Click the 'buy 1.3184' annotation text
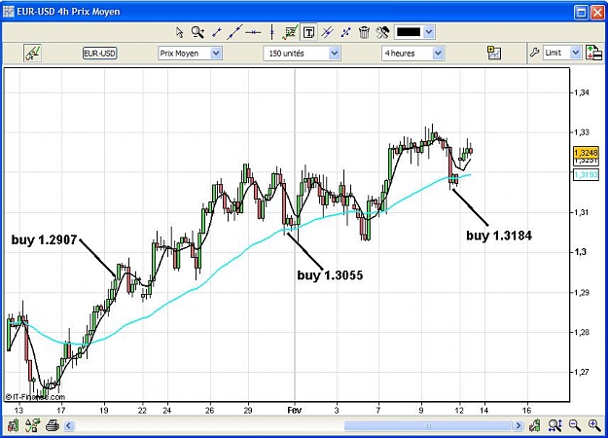 499,236
